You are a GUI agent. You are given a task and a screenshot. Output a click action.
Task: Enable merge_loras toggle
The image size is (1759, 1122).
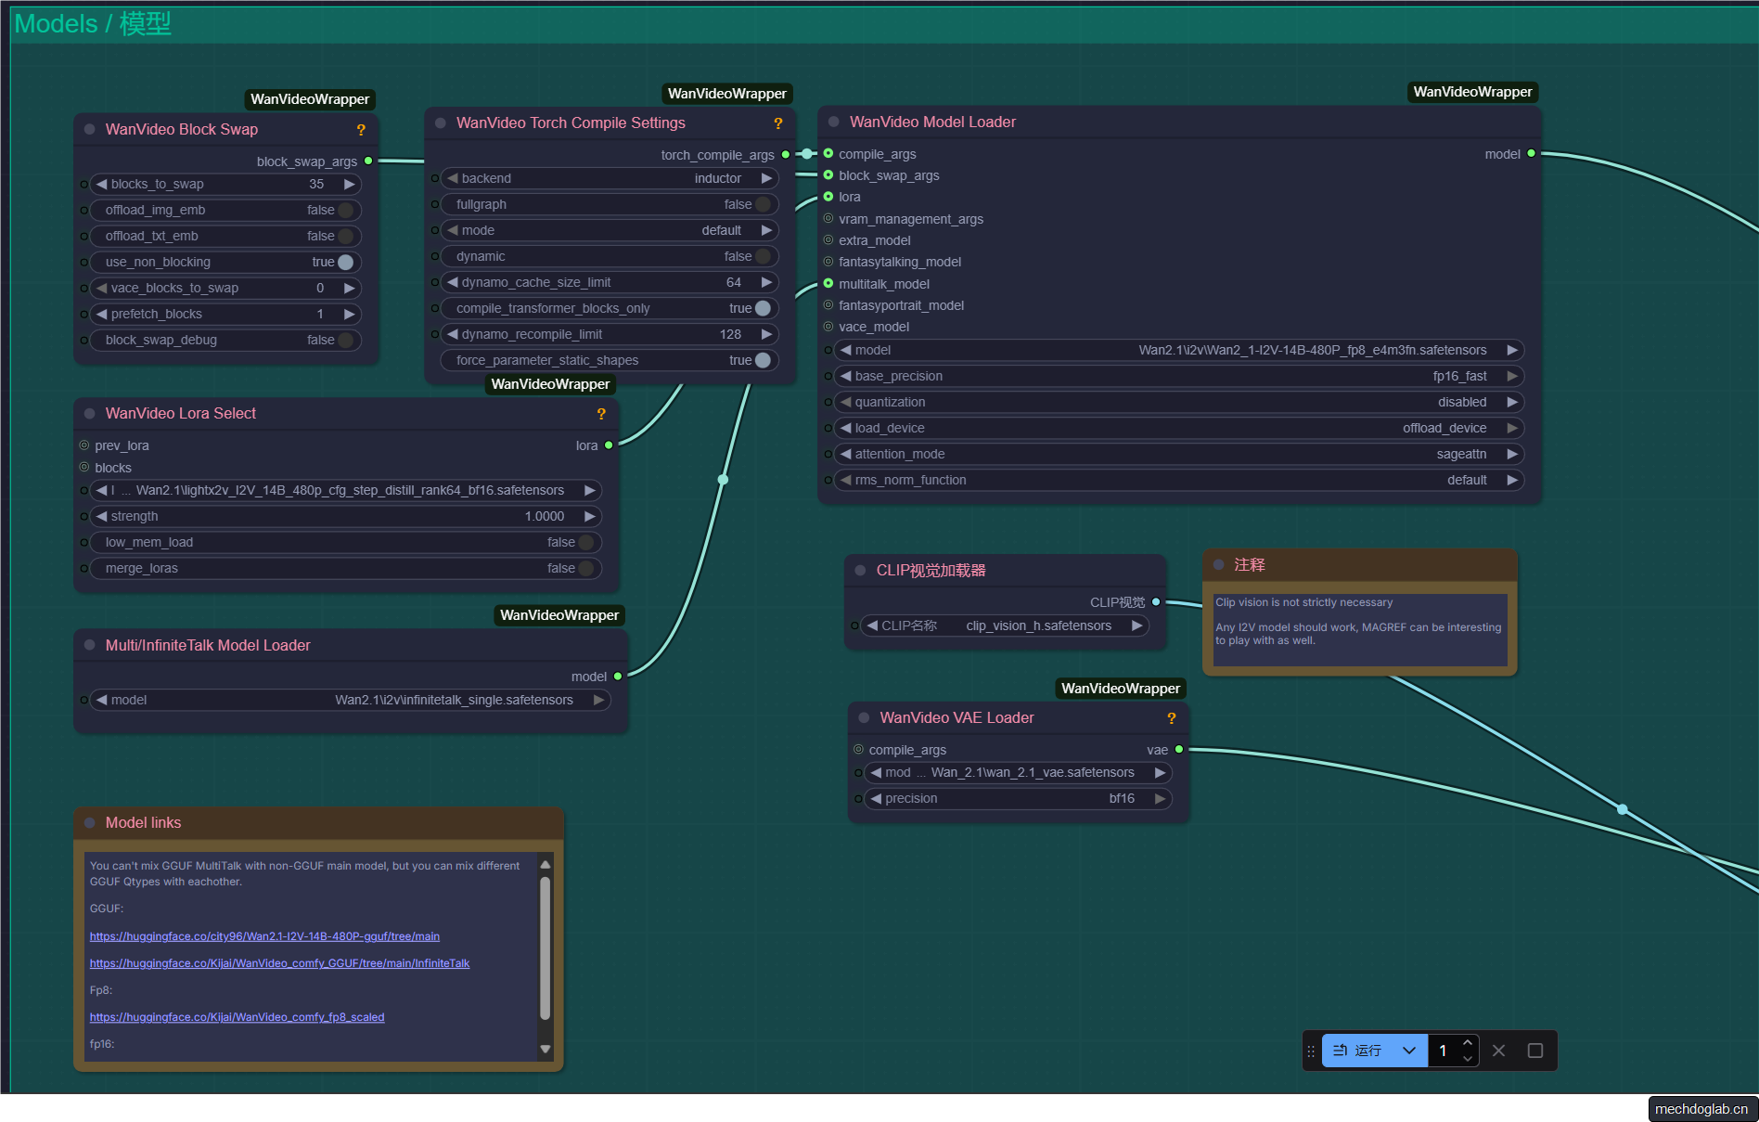(585, 569)
